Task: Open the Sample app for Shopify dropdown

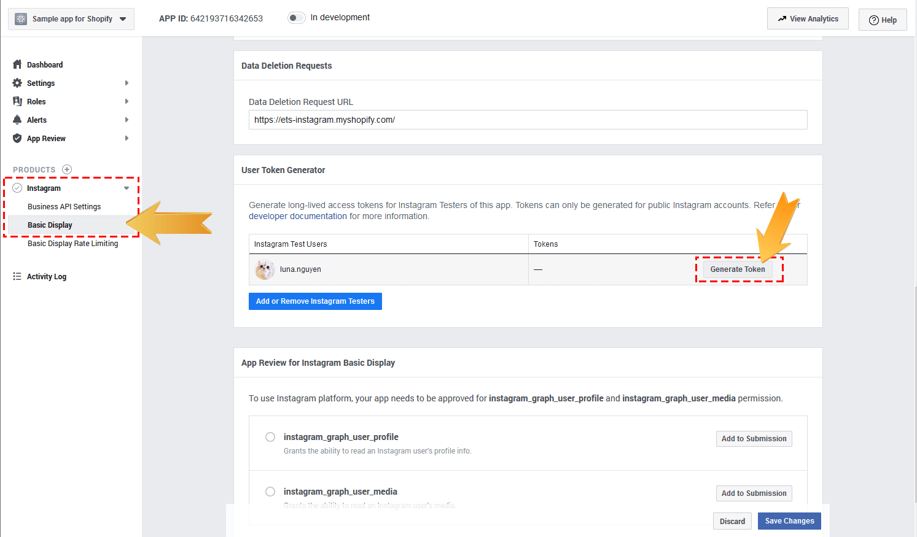Action: (x=71, y=19)
